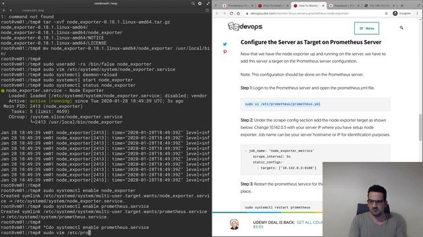Click the terminal window search icon
This screenshot has width=423, height=237.
pyautogui.click(x=193, y=3)
